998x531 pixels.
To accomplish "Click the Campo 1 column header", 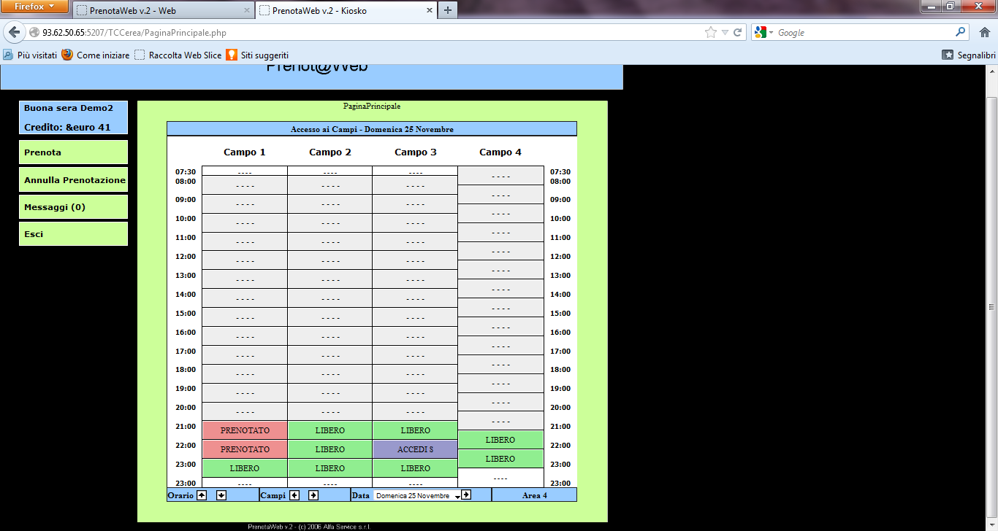I will coord(245,152).
